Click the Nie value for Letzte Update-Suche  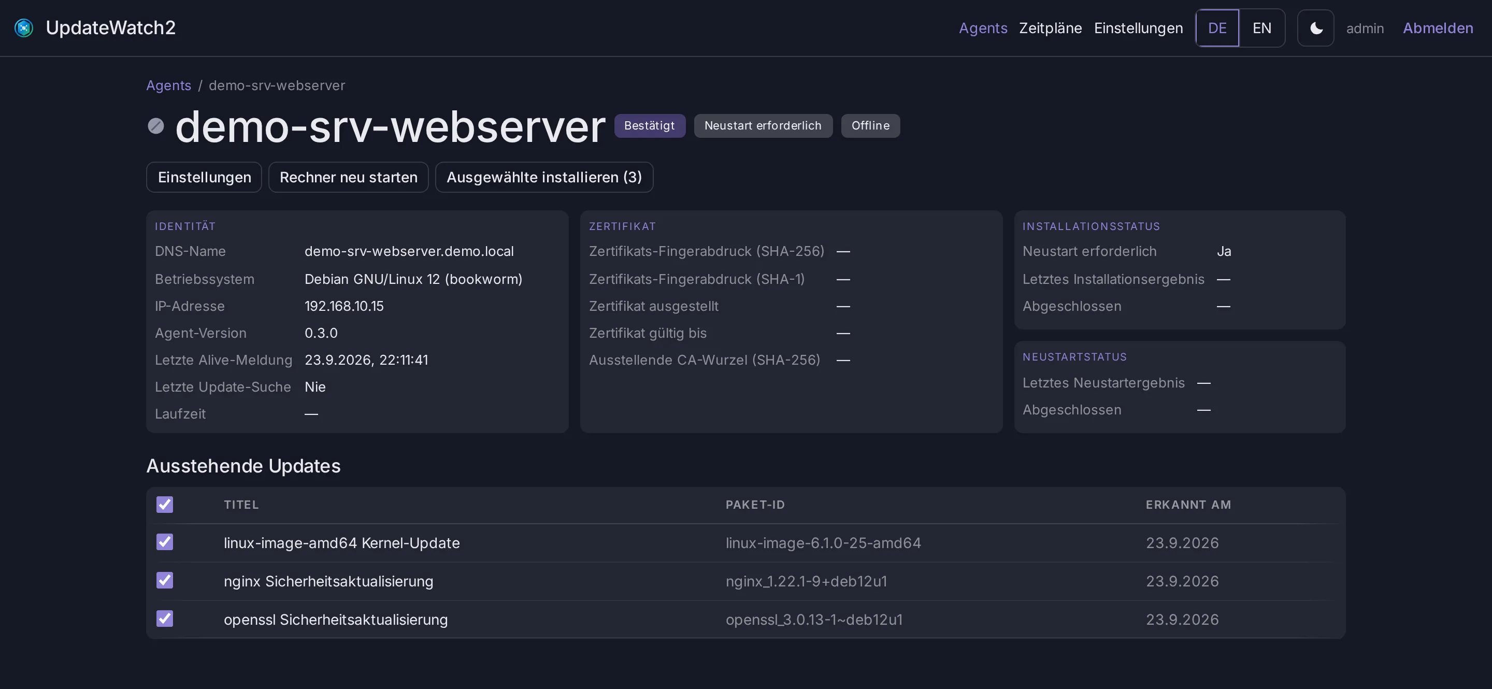[x=315, y=387]
